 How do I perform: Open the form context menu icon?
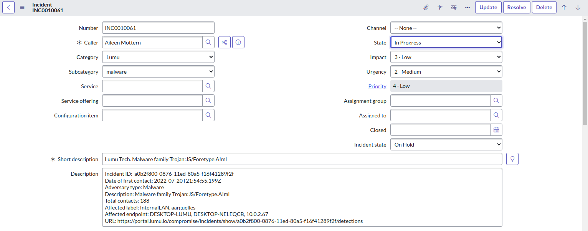click(x=22, y=7)
